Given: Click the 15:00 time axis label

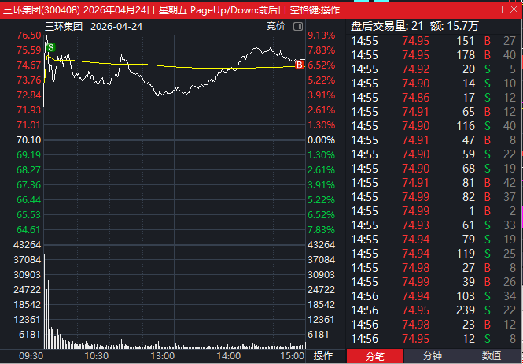Looking at the screenshot, I should point(293,356).
